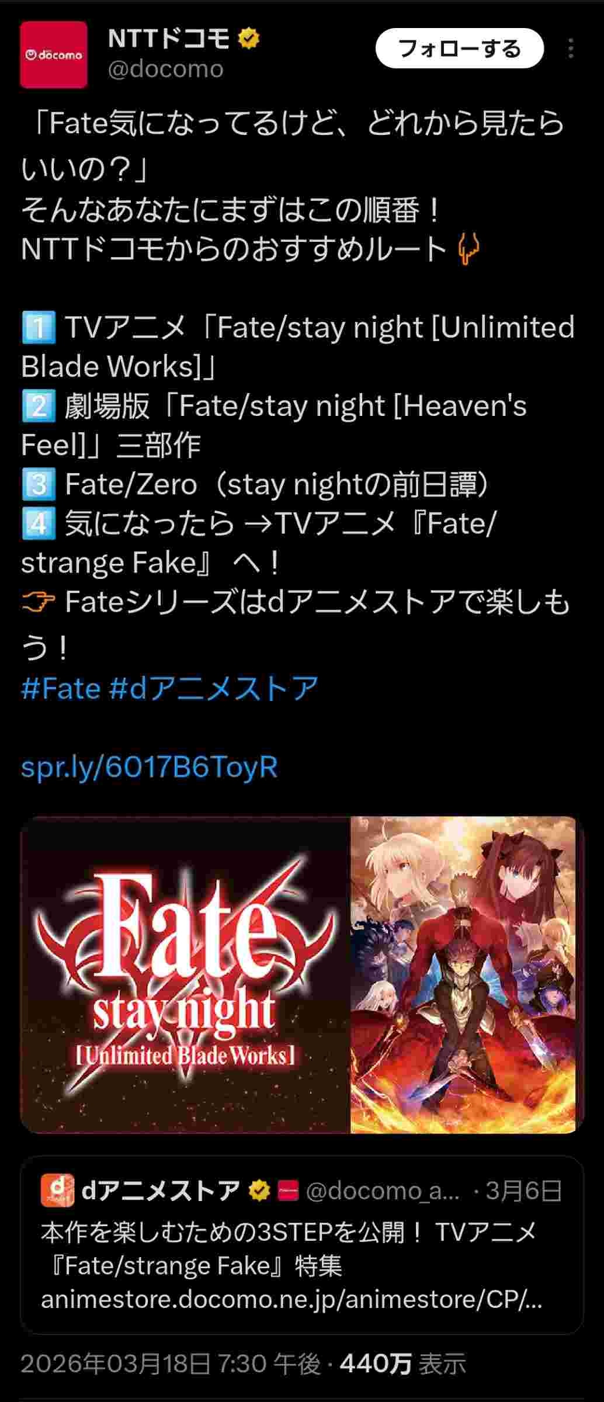Open the spr.ly/6017B6ToyR link
The image size is (604, 1402).
click(x=150, y=767)
